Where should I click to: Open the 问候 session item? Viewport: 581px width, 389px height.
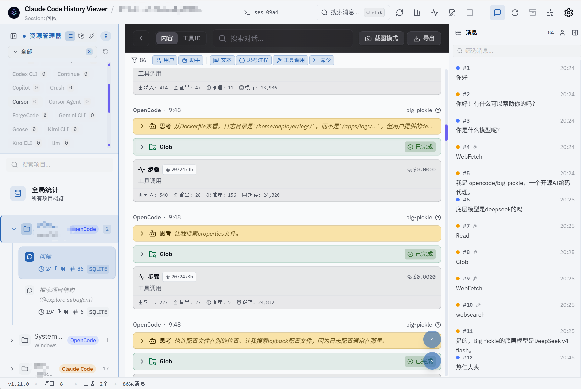[x=67, y=263]
